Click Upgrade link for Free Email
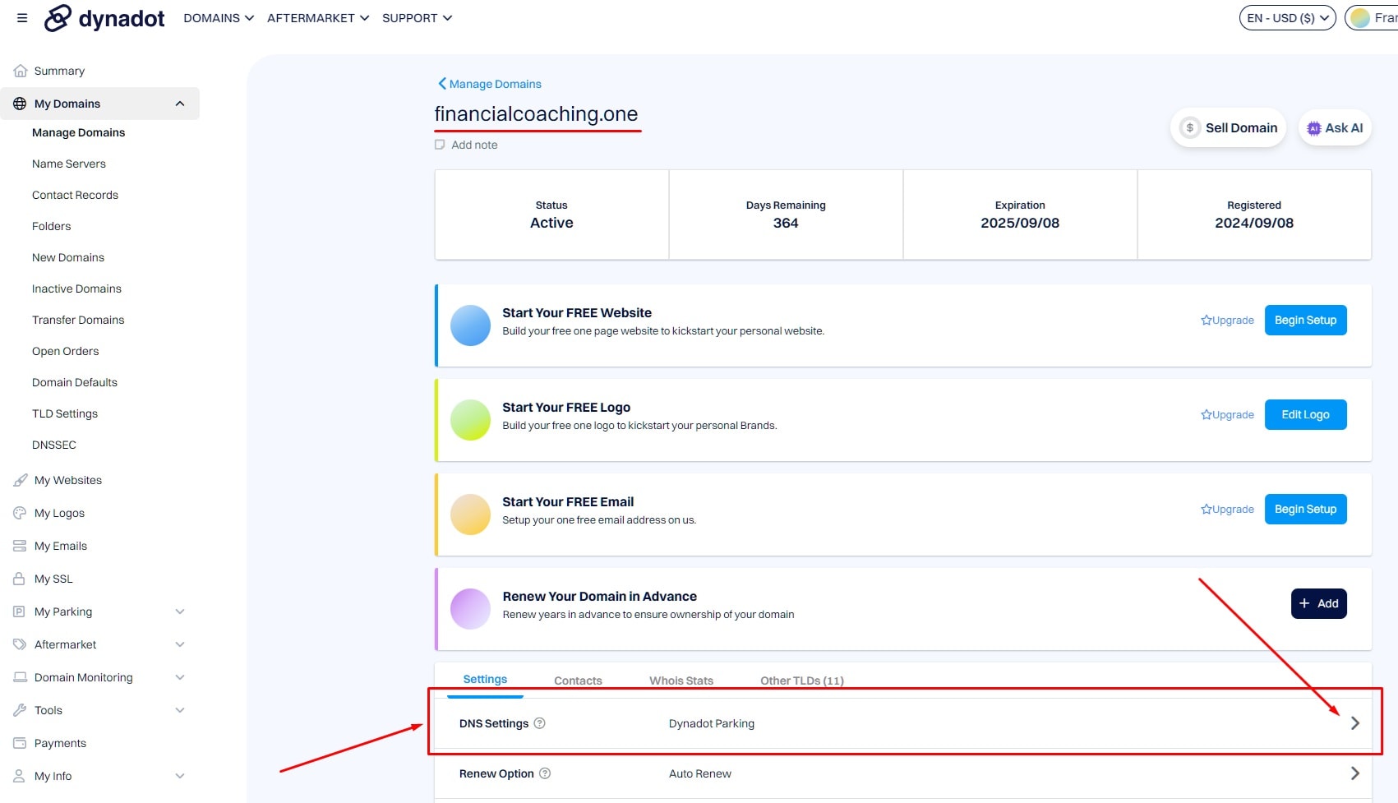This screenshot has height=803, width=1398. click(1227, 510)
